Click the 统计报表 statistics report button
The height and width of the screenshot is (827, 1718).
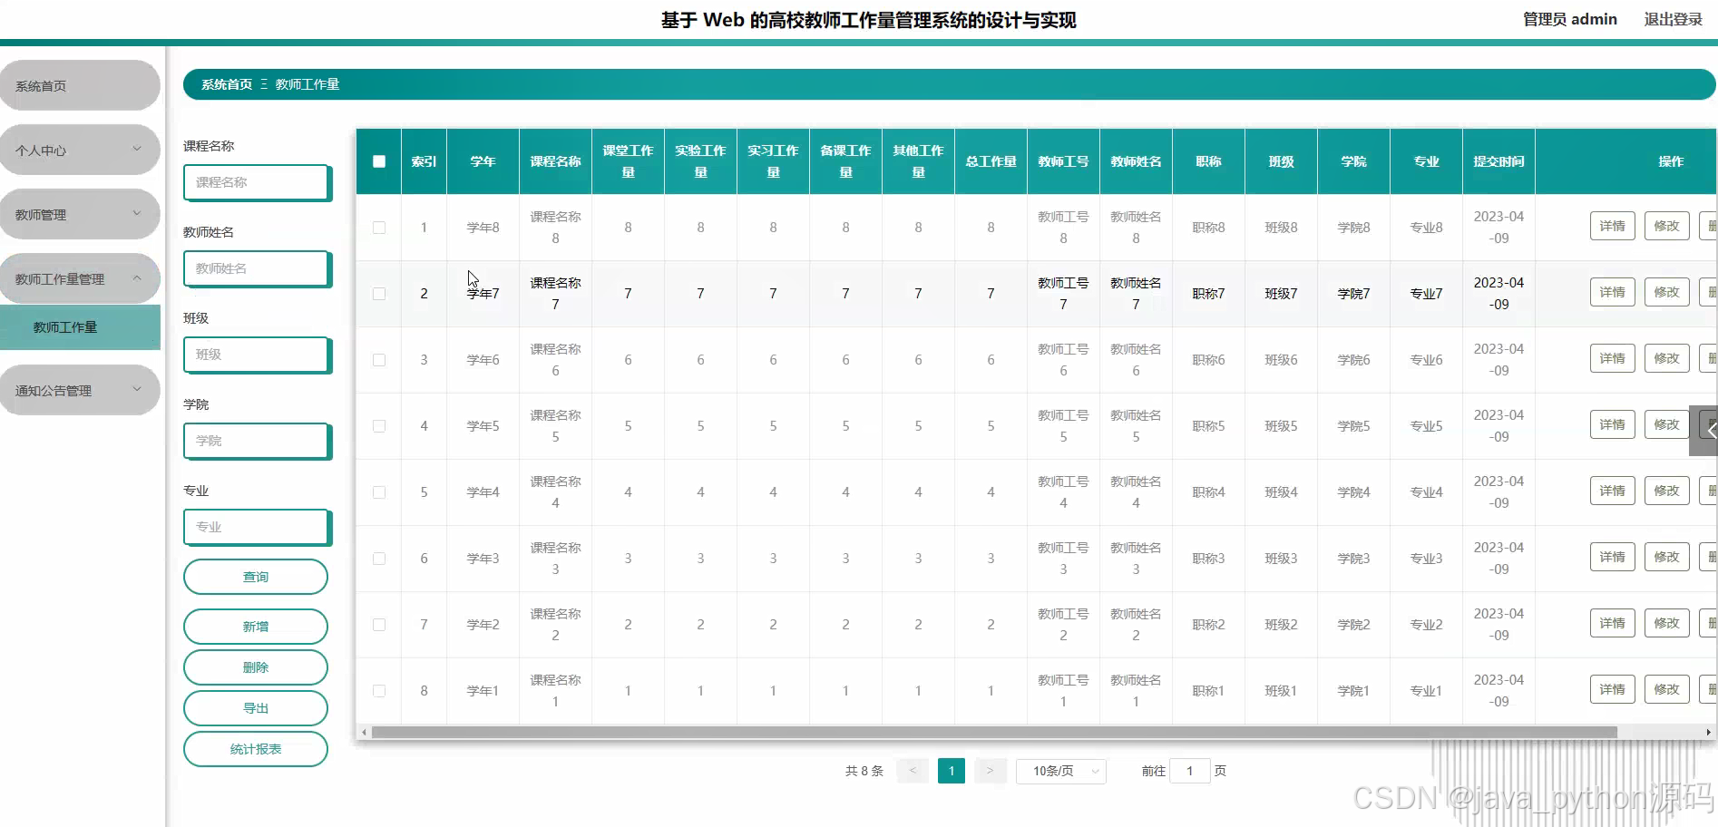point(256,749)
